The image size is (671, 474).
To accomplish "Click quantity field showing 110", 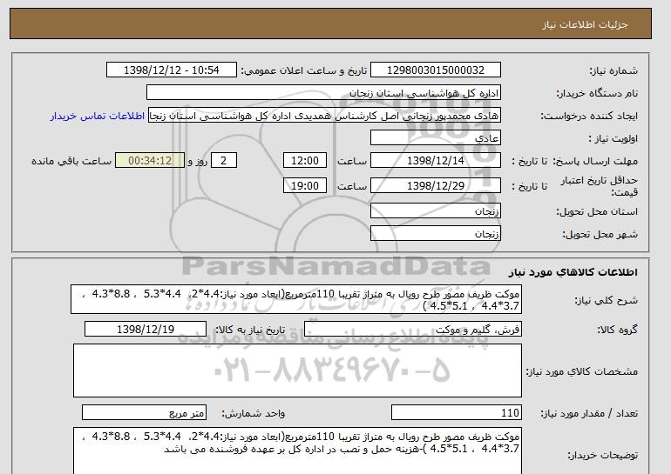I will point(456,413).
